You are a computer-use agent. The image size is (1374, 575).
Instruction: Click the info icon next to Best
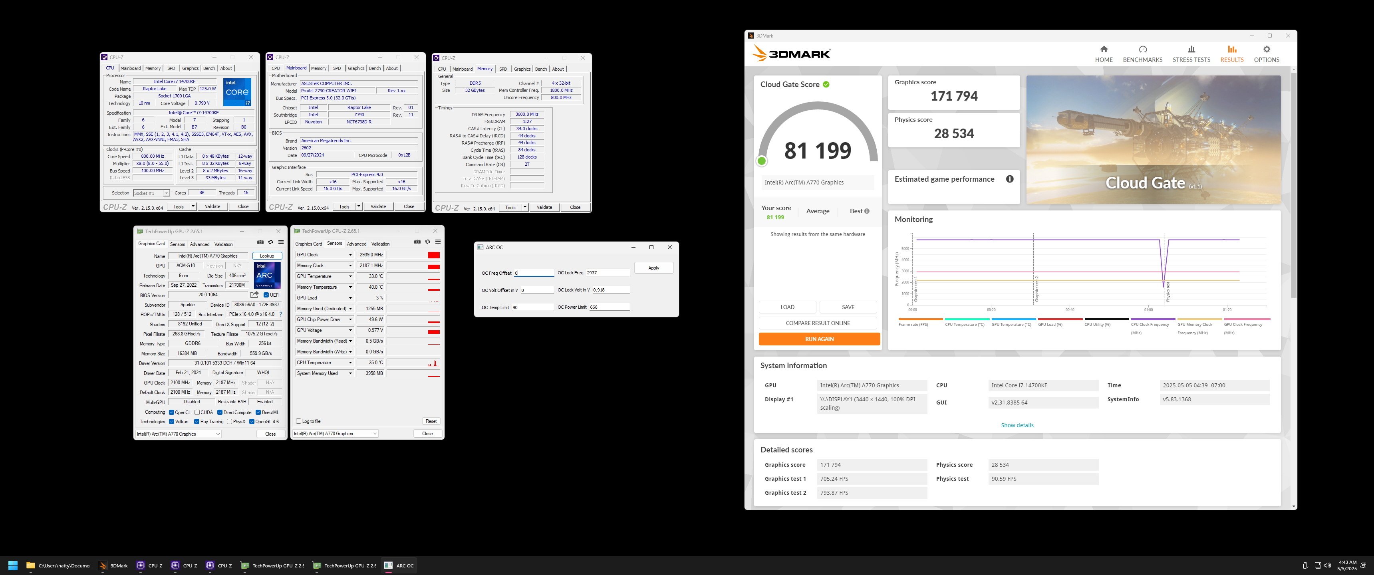point(867,211)
